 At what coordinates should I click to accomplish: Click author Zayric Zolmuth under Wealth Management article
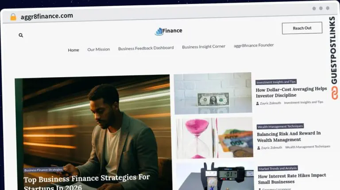(271, 148)
